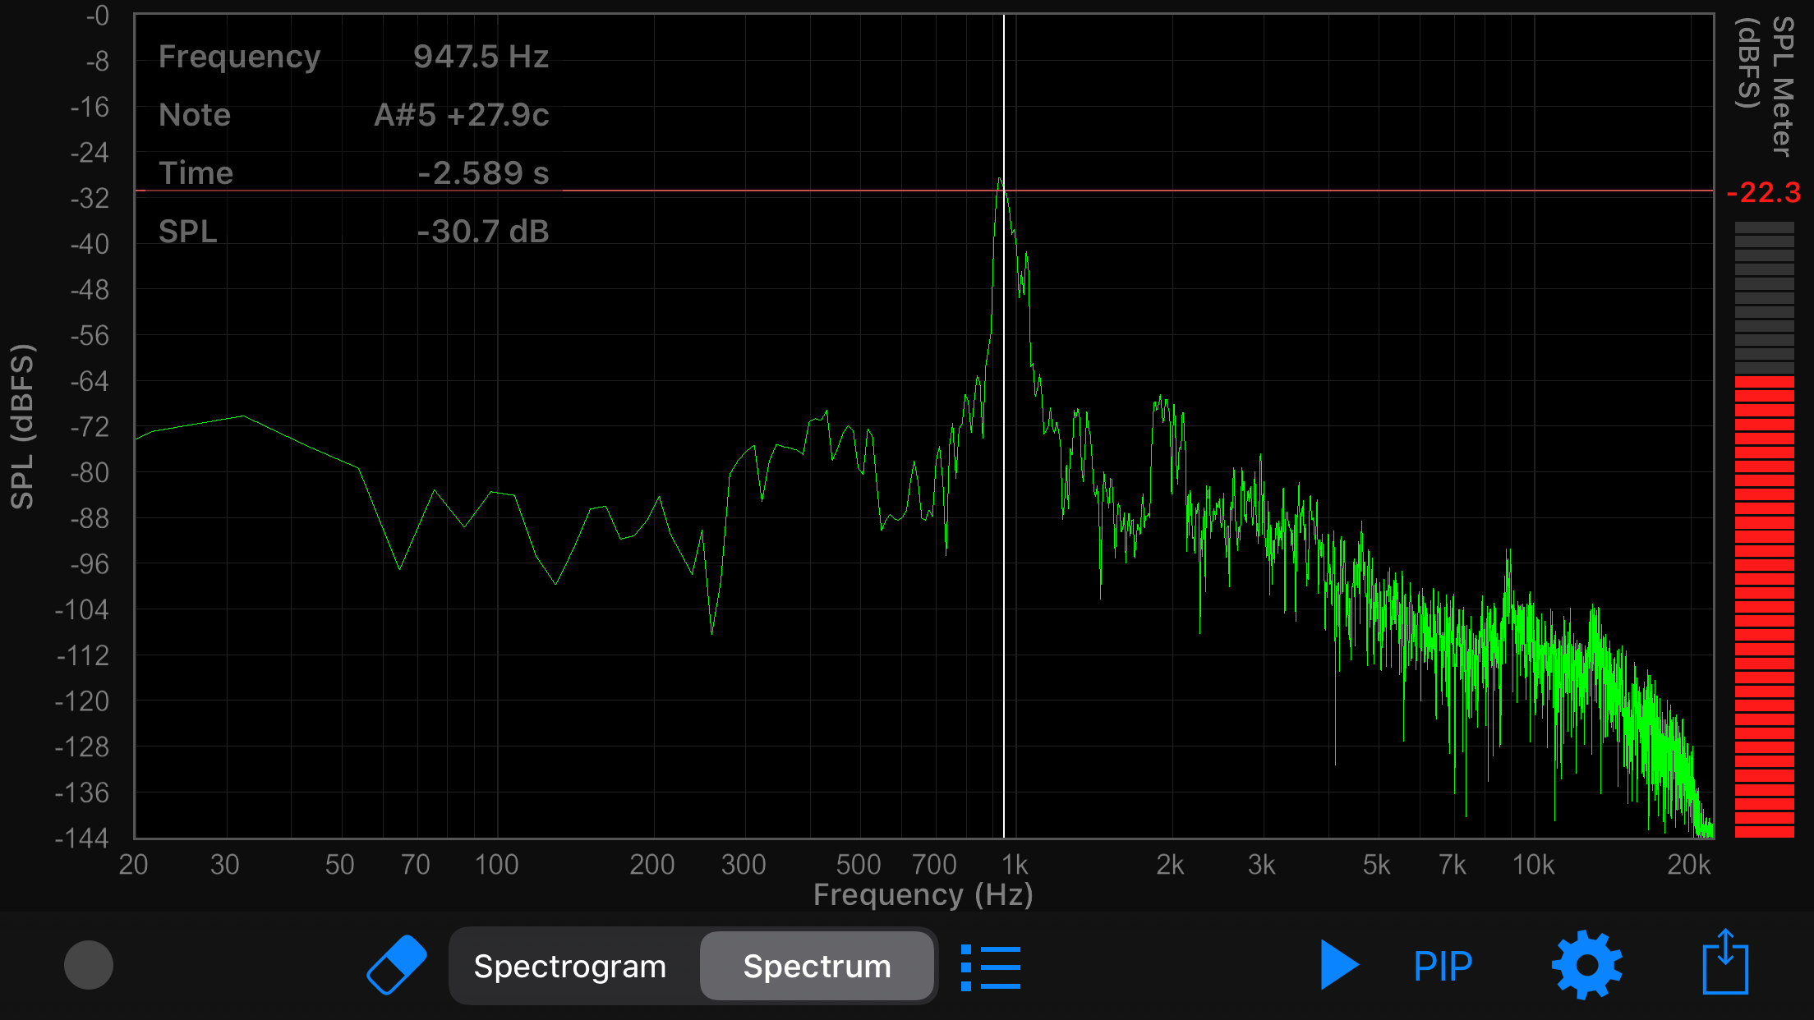Click the red SPL meter bar
1814x1020 pixels.
pyautogui.click(x=1764, y=608)
